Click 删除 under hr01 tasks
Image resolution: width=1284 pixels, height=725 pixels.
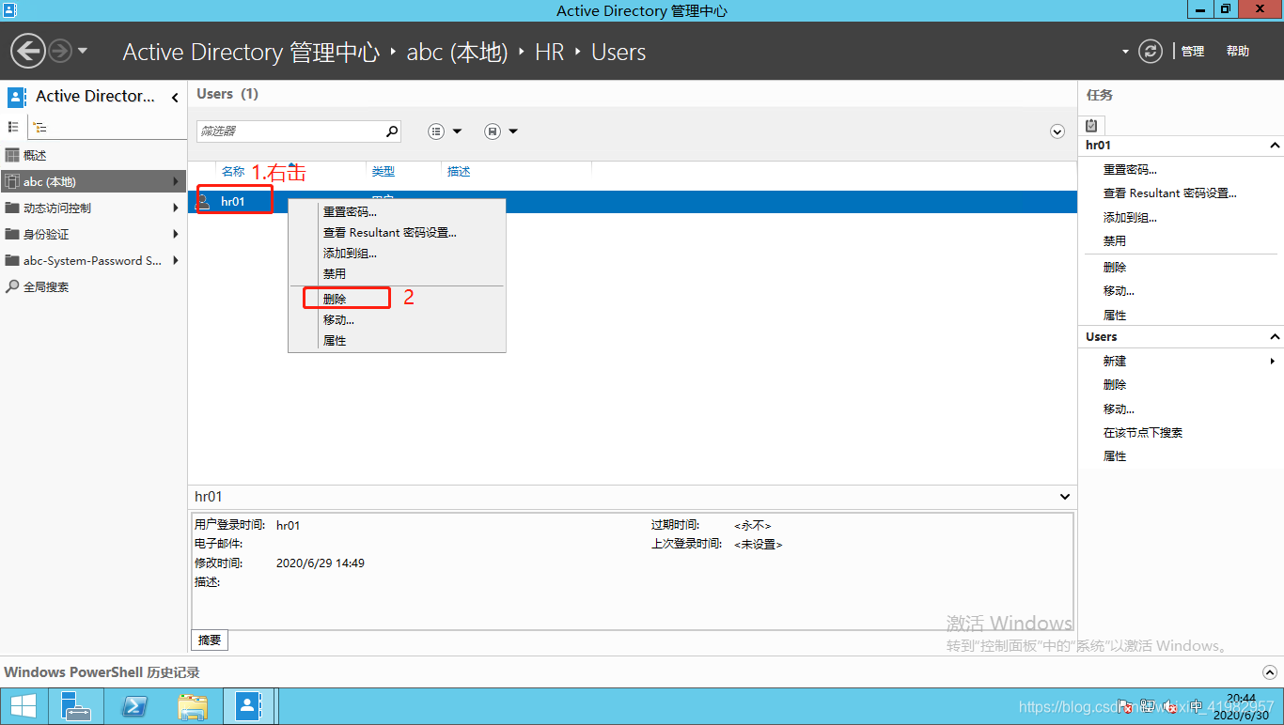(1114, 268)
